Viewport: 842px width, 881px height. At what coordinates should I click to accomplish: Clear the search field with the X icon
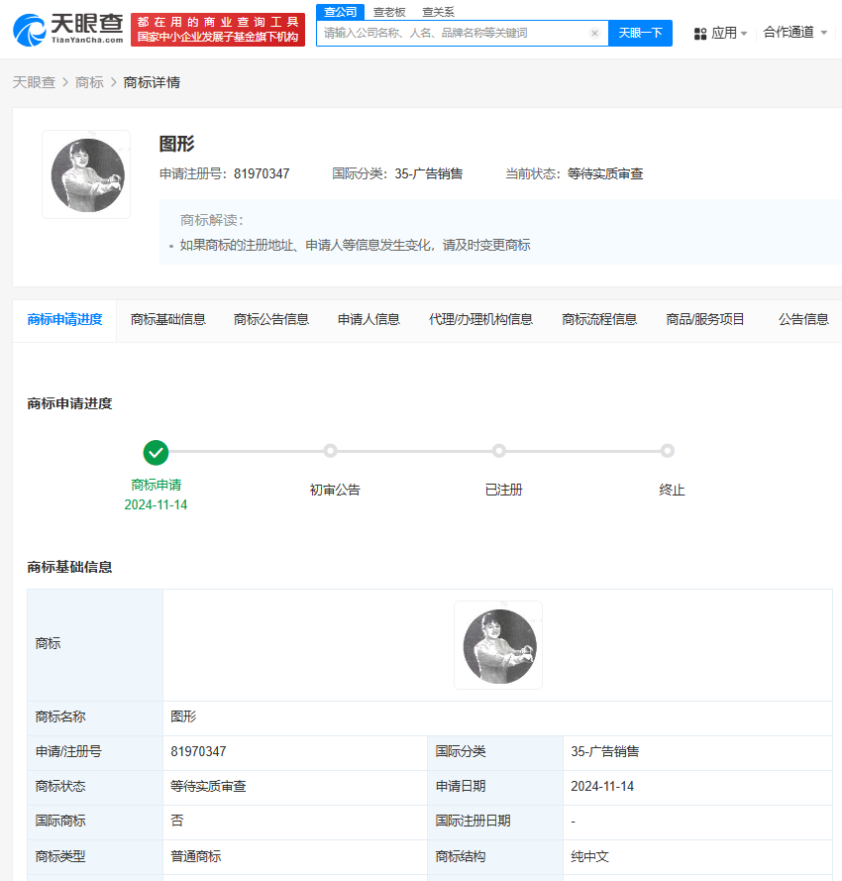point(594,33)
